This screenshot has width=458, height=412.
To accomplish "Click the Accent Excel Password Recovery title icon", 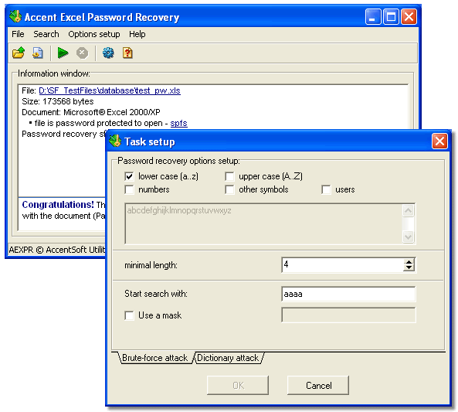I will [x=15, y=16].
